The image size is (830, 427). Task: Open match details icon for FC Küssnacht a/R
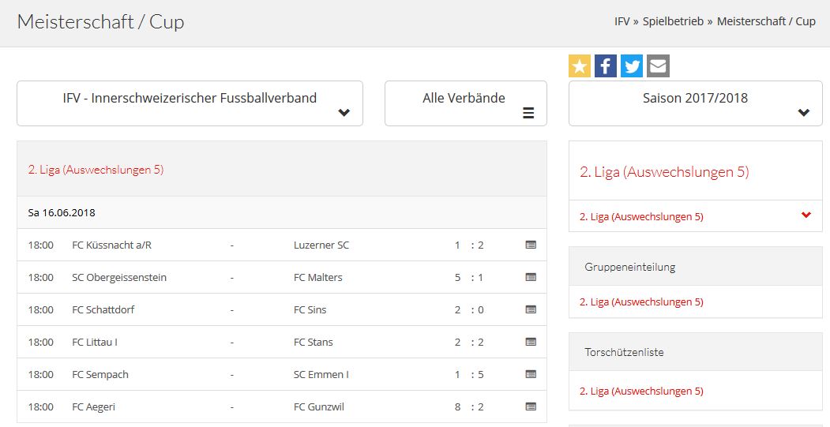(x=531, y=245)
